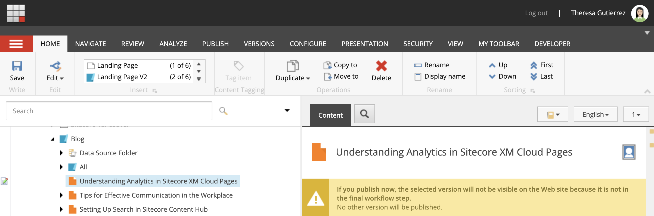Open the VIEW ribbon tab

point(455,44)
